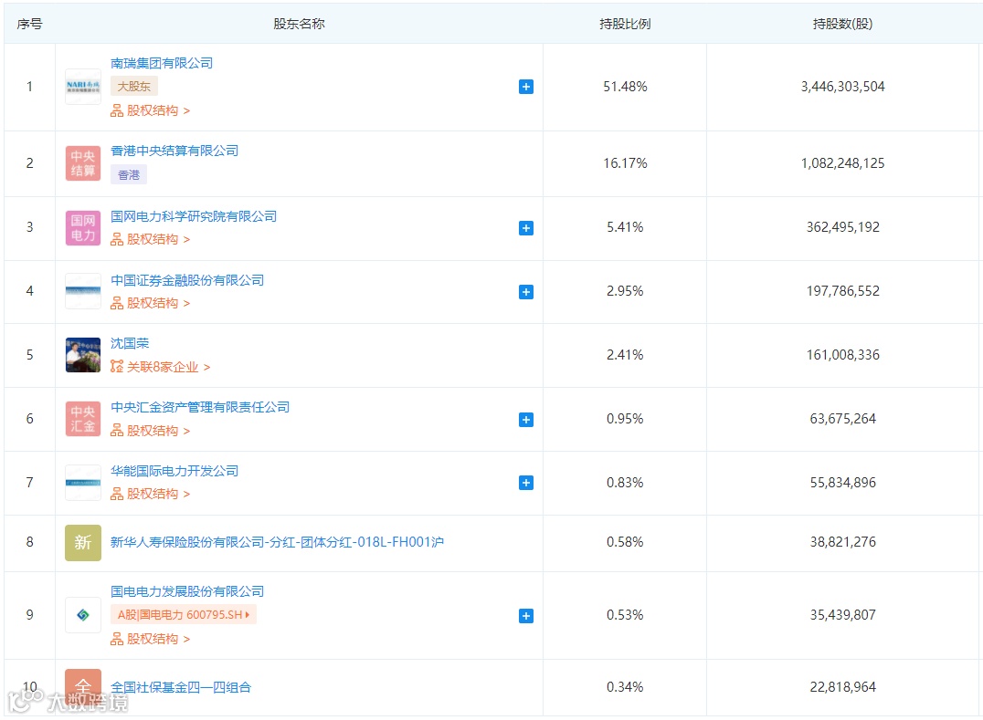
Task: Select share count 35,439,807
Action: tap(842, 615)
